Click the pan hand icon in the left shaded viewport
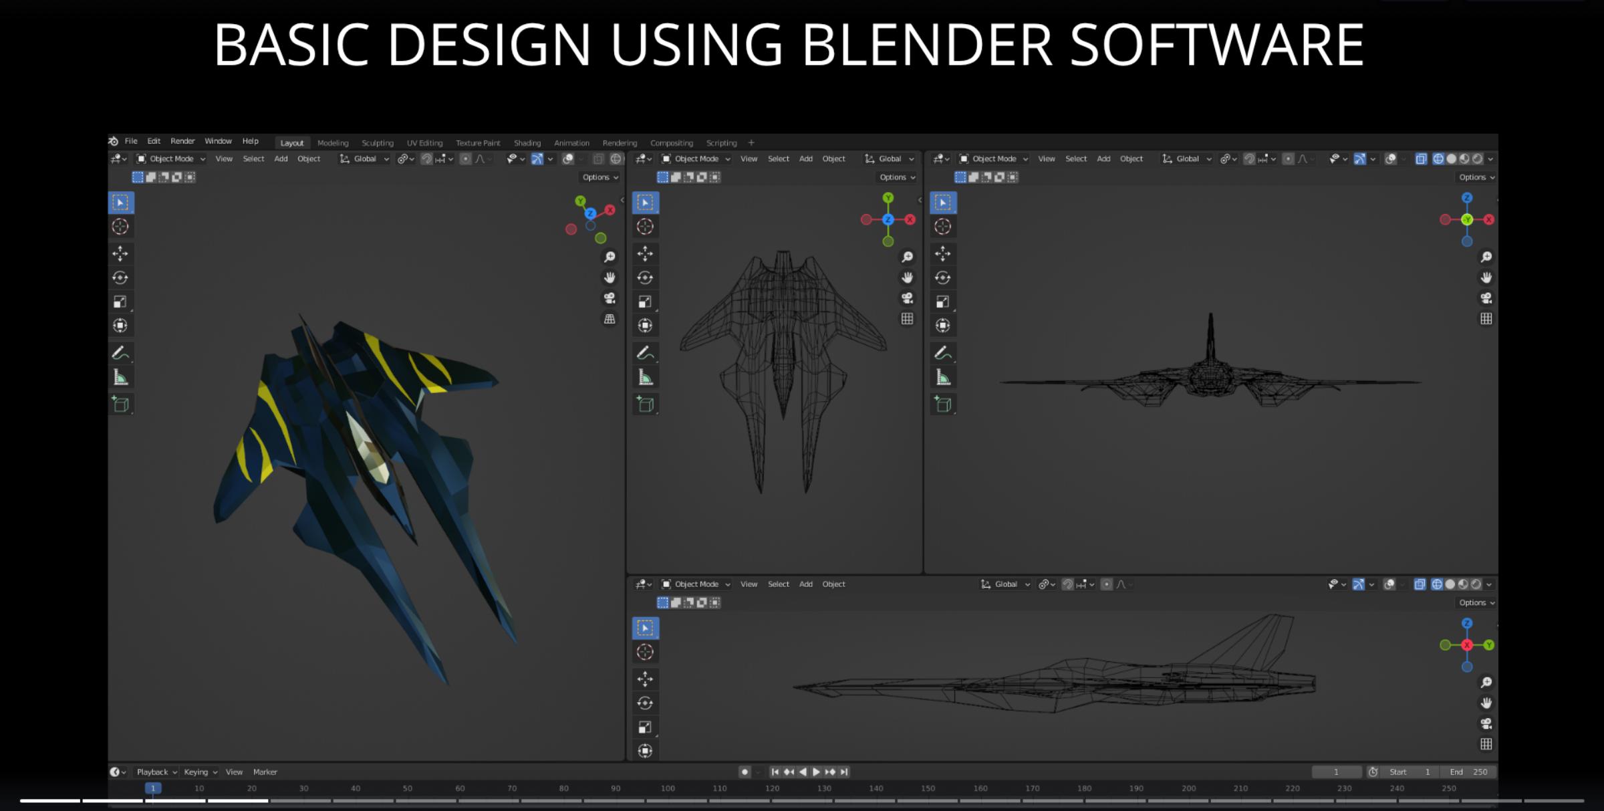Viewport: 1604px width, 811px height. [610, 277]
